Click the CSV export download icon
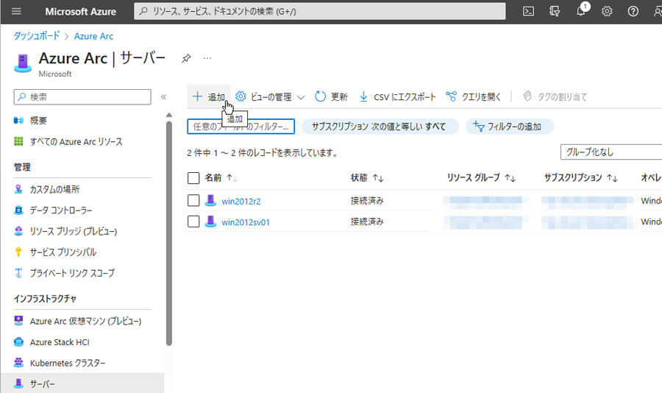The height and width of the screenshot is (393, 662). pos(363,96)
